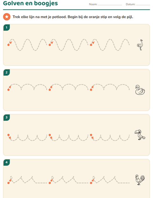Viewport: 153px width, 198px height.
Task: Click the second orange start dot in exercise 1
Action: [50, 45]
